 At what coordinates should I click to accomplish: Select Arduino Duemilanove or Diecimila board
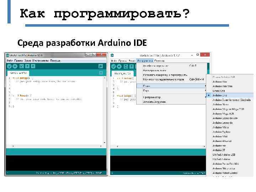pyautogui.click(x=230, y=100)
